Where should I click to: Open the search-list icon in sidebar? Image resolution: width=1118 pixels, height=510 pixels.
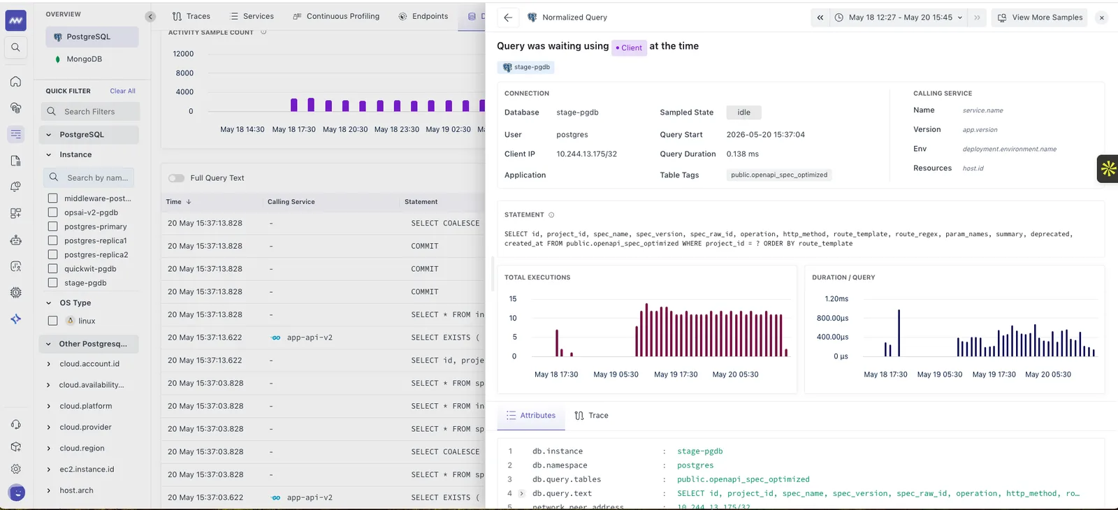pos(15,266)
